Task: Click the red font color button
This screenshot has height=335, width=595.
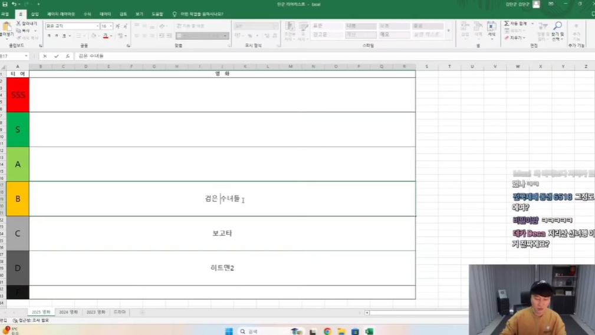Action: coord(106,36)
